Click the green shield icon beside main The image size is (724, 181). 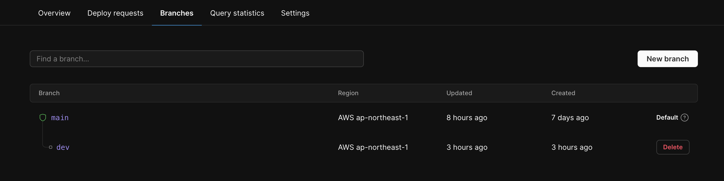43,118
